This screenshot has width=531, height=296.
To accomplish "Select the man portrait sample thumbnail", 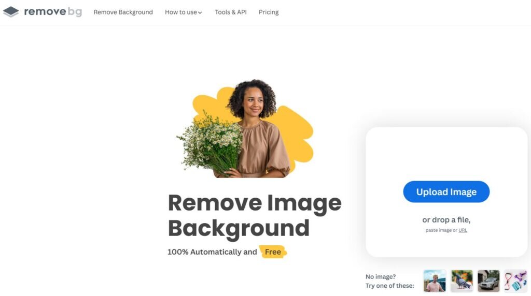I will click(x=435, y=281).
